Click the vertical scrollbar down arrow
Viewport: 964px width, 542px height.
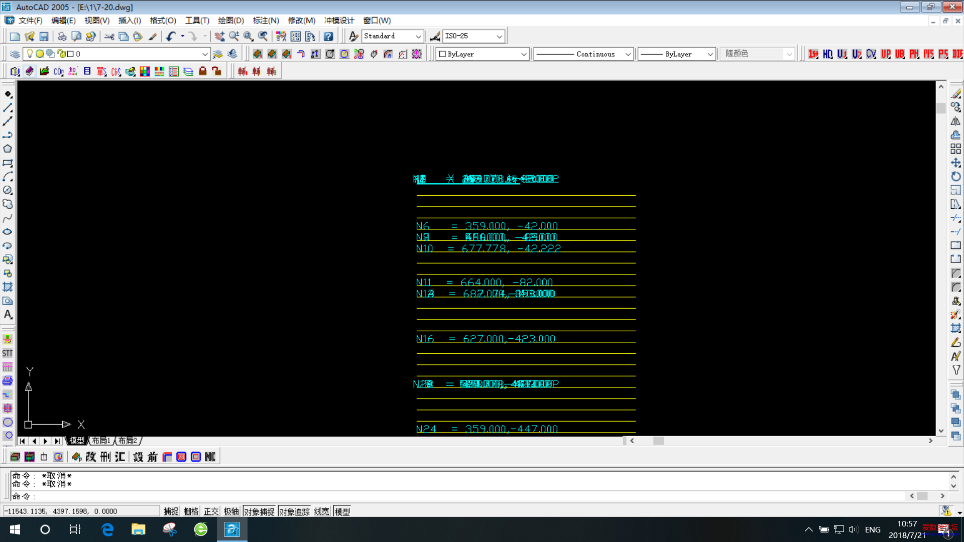tap(941, 431)
